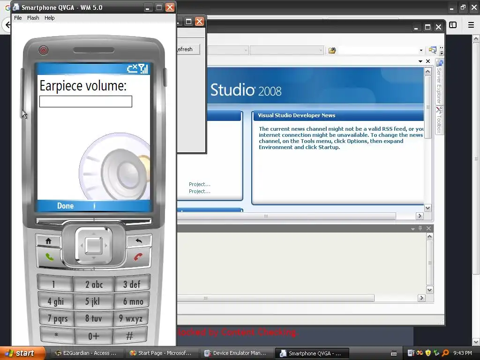Tap the red End call key
Image resolution: width=480 pixels, height=360 pixels.
tap(138, 257)
